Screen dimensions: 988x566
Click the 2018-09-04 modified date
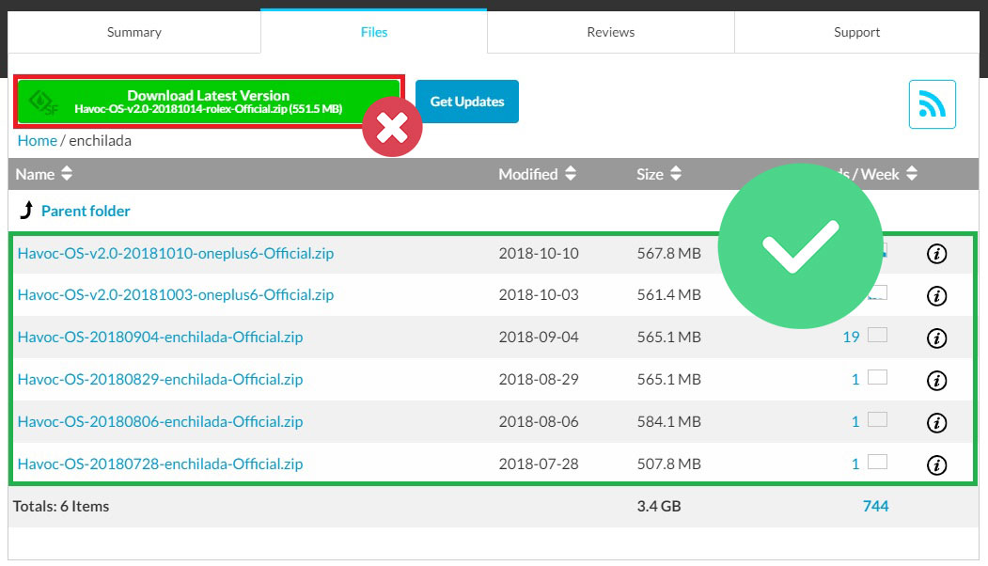[x=539, y=338]
